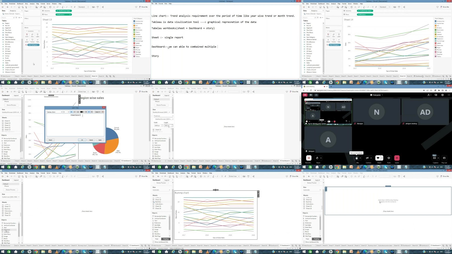This screenshot has width=452, height=254.
Task: Align title text right in Edit Title
Action: click(92, 112)
